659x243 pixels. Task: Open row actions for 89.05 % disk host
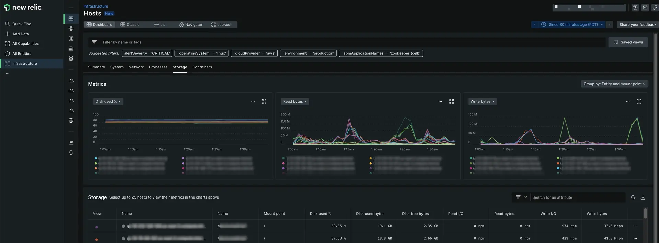tap(635, 226)
